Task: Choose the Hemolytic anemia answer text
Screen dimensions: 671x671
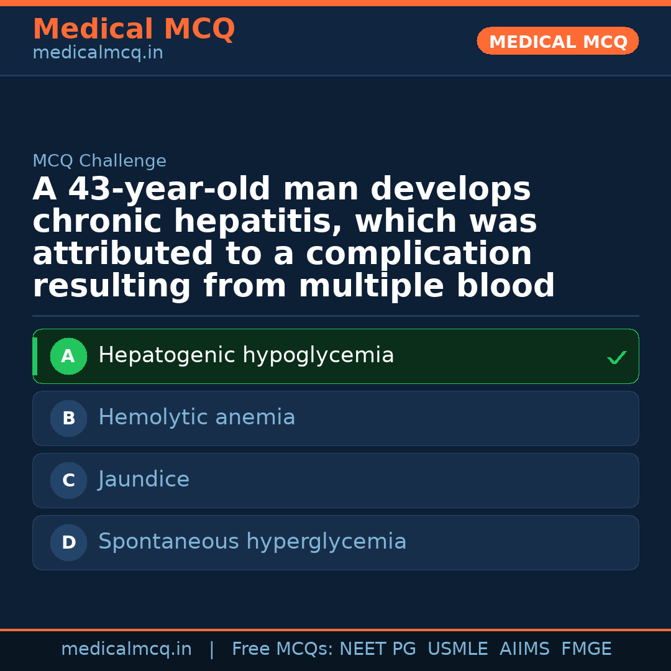Action: click(196, 418)
